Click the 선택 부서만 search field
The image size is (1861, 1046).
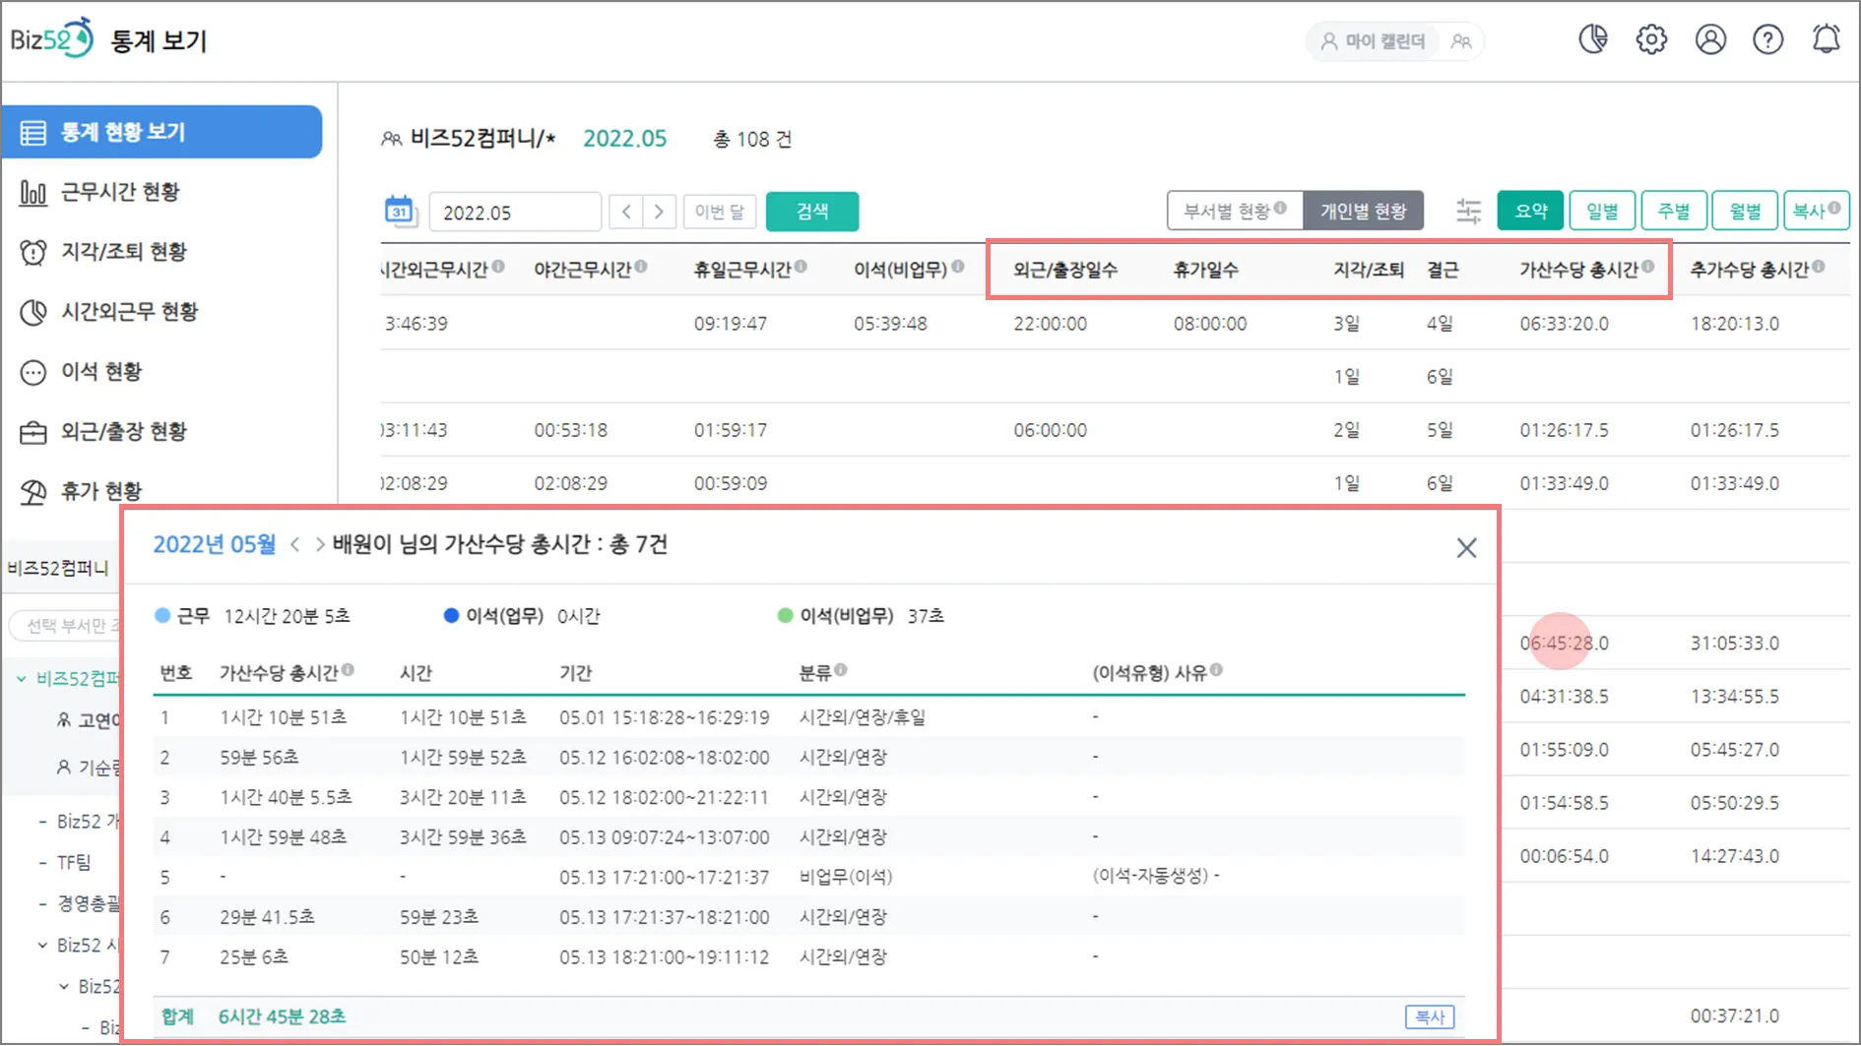[x=65, y=626]
